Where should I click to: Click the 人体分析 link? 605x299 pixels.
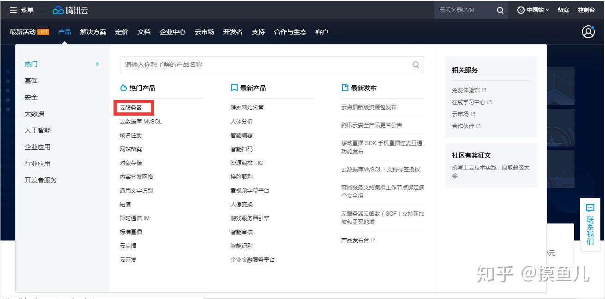(242, 122)
